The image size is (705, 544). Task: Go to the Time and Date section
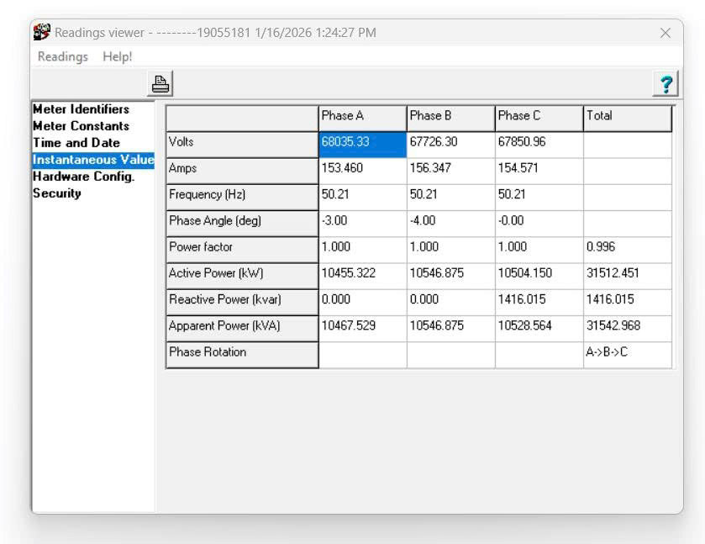coord(76,143)
